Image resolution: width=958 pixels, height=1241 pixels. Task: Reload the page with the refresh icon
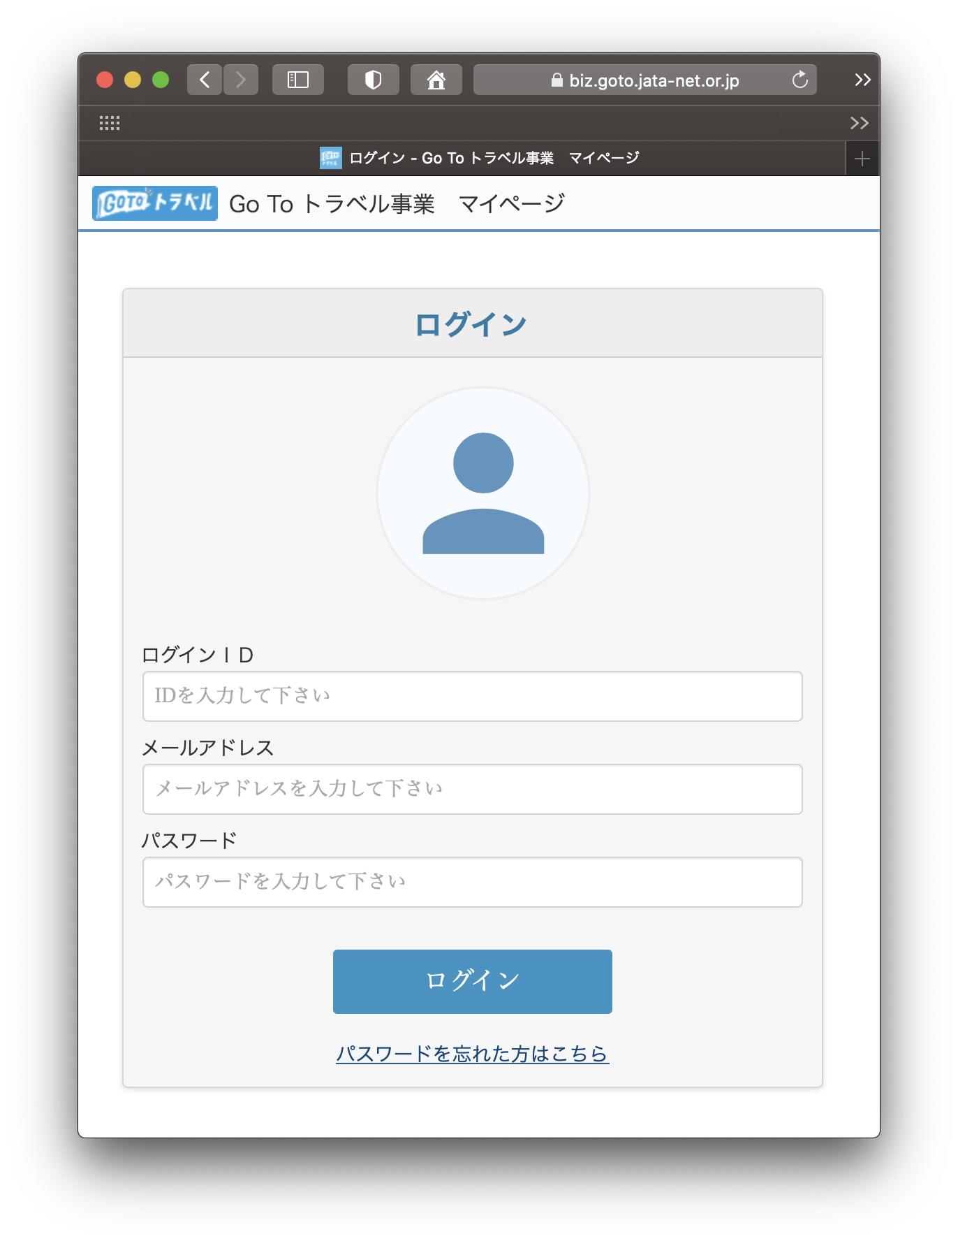pos(799,80)
